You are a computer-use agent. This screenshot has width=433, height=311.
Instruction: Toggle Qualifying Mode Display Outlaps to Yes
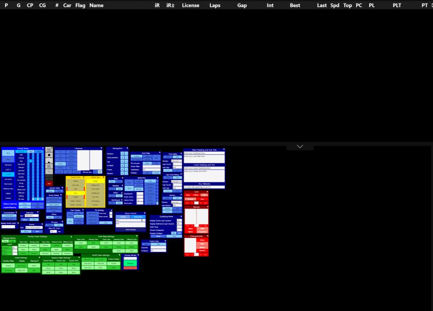coord(173,233)
